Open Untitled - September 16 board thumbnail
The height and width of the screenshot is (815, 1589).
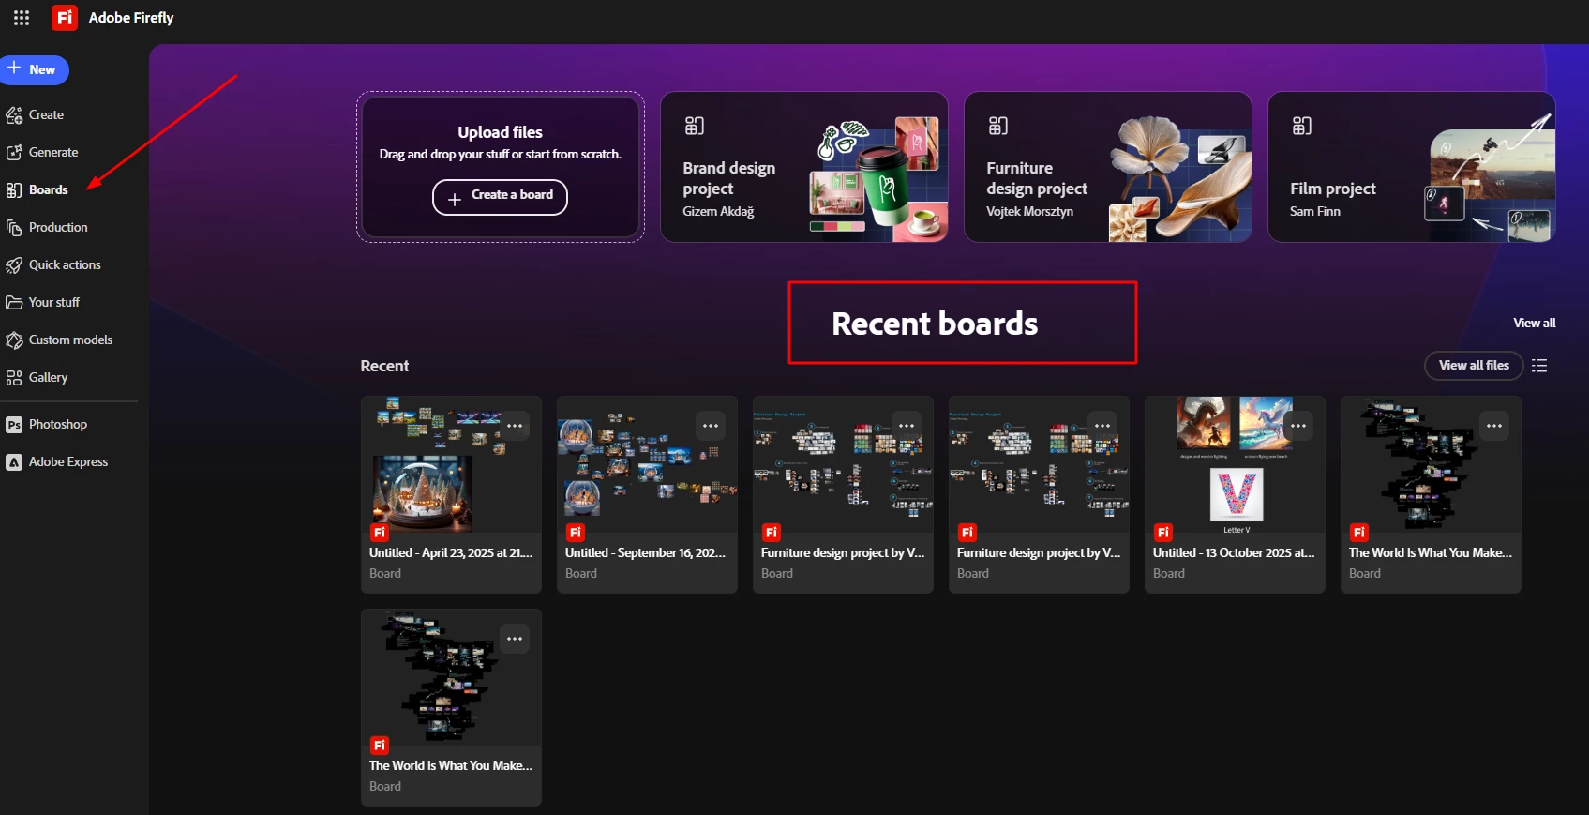(647, 465)
